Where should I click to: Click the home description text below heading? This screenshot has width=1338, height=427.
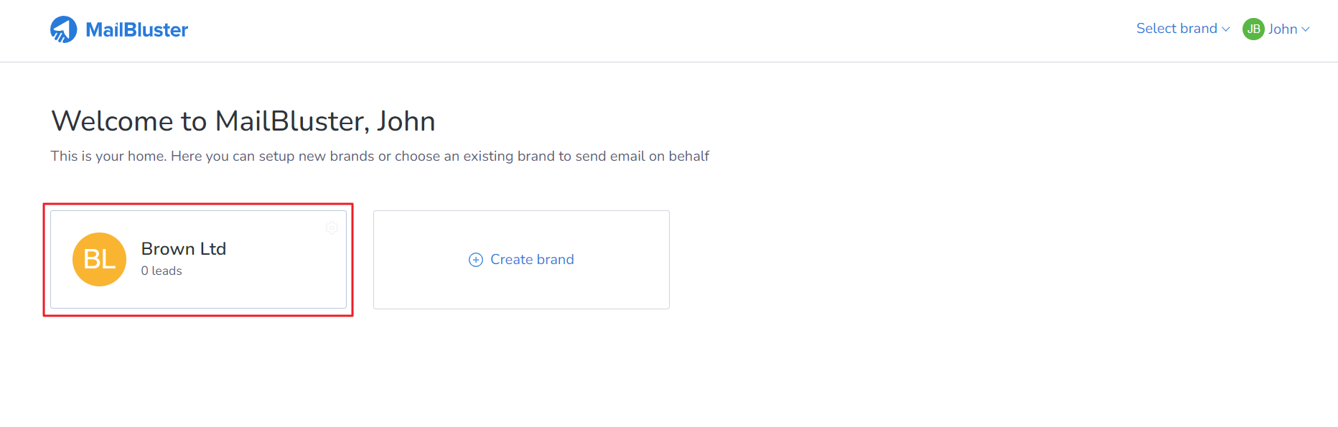click(x=380, y=156)
